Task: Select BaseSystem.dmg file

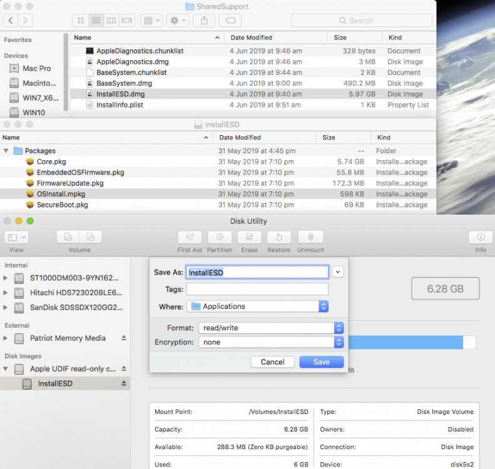Action: pos(253,83)
